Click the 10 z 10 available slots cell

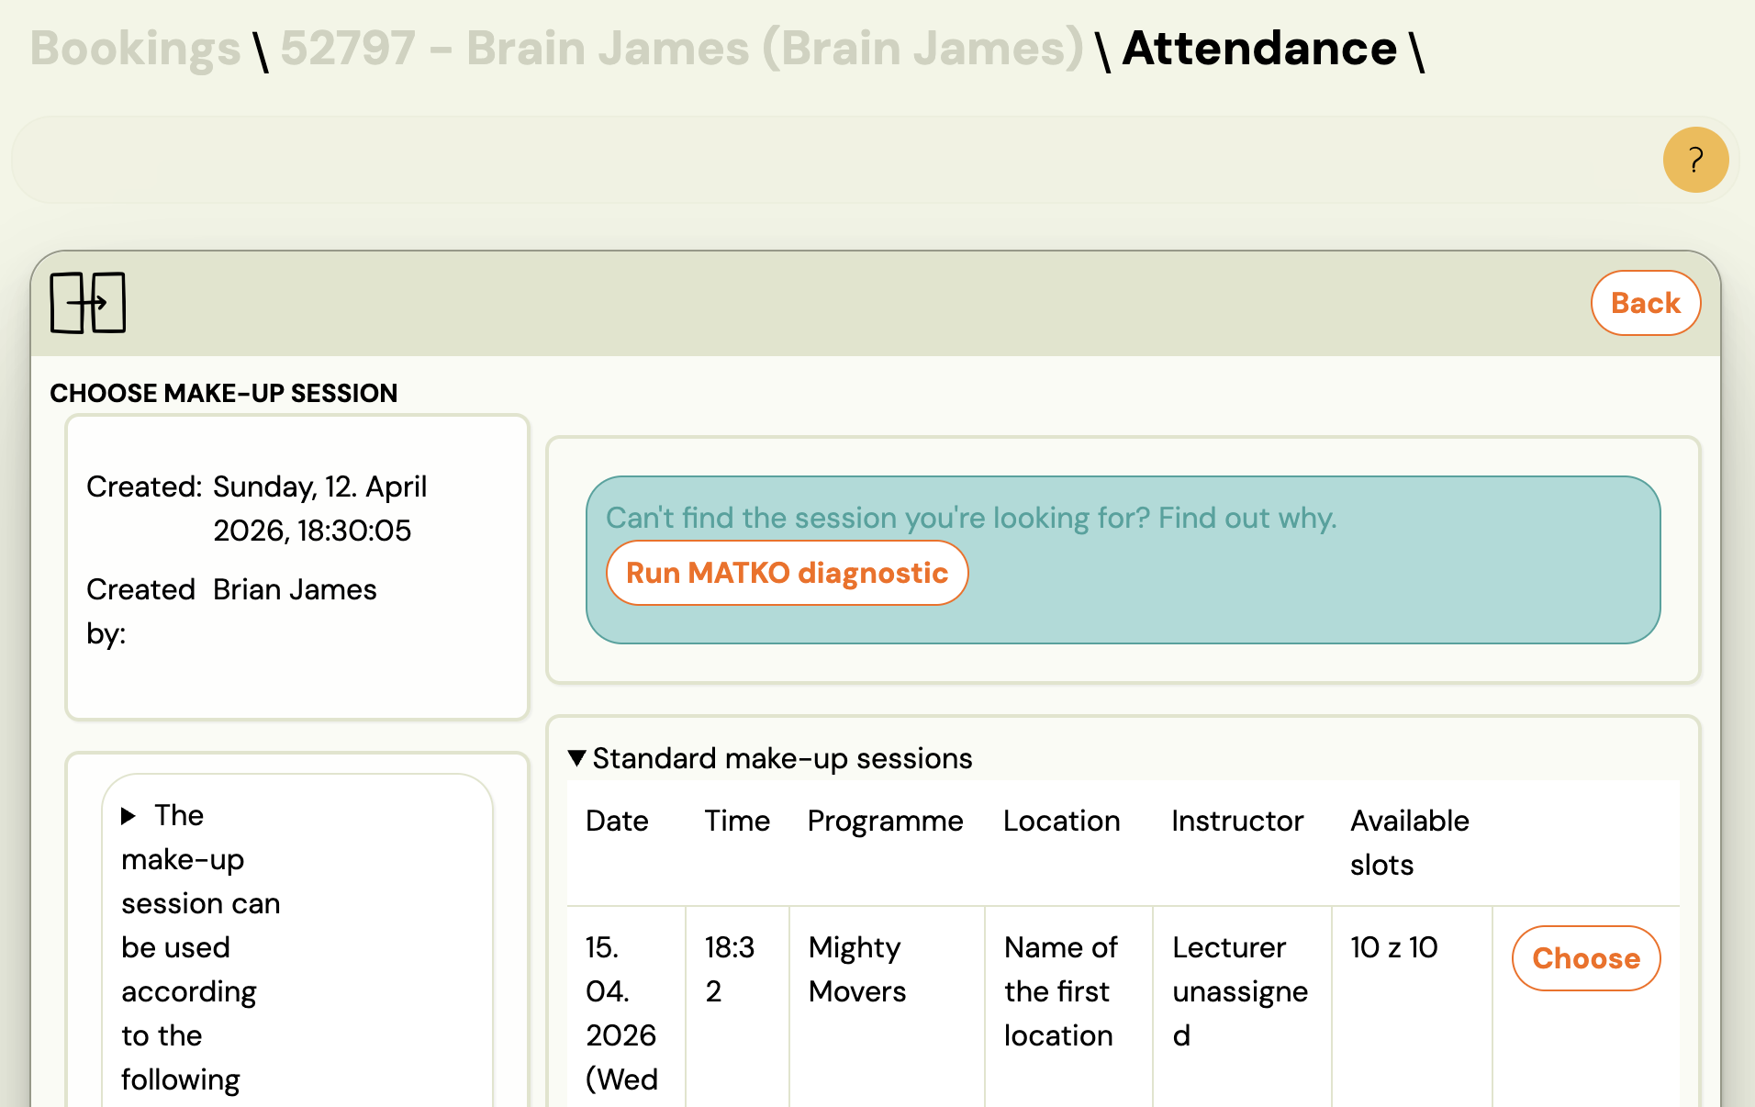click(x=1393, y=947)
